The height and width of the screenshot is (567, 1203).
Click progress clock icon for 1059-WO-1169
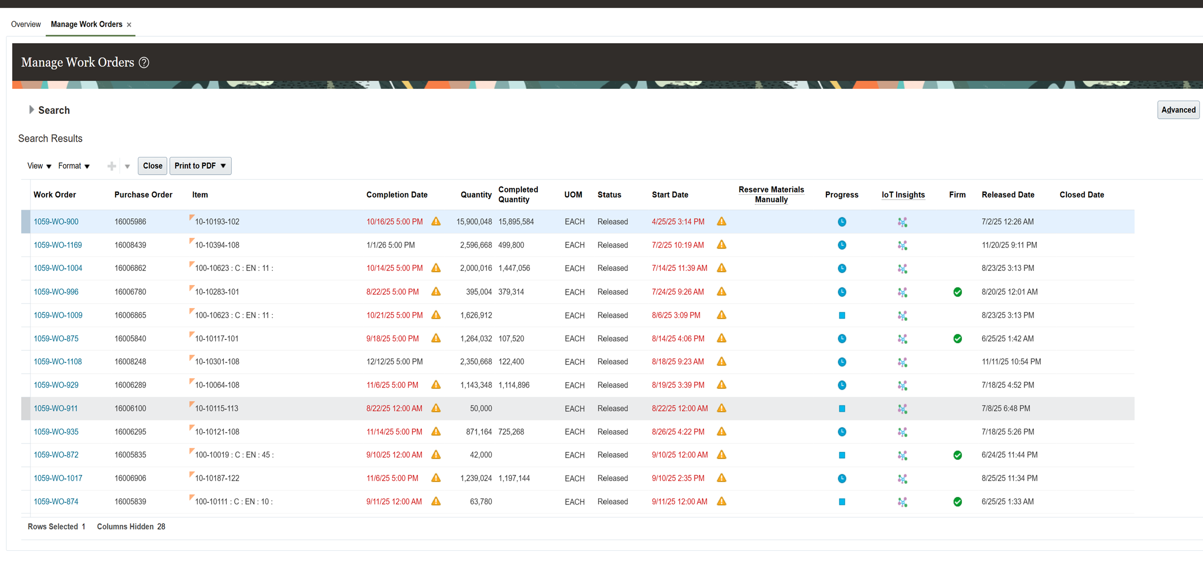pyautogui.click(x=842, y=245)
